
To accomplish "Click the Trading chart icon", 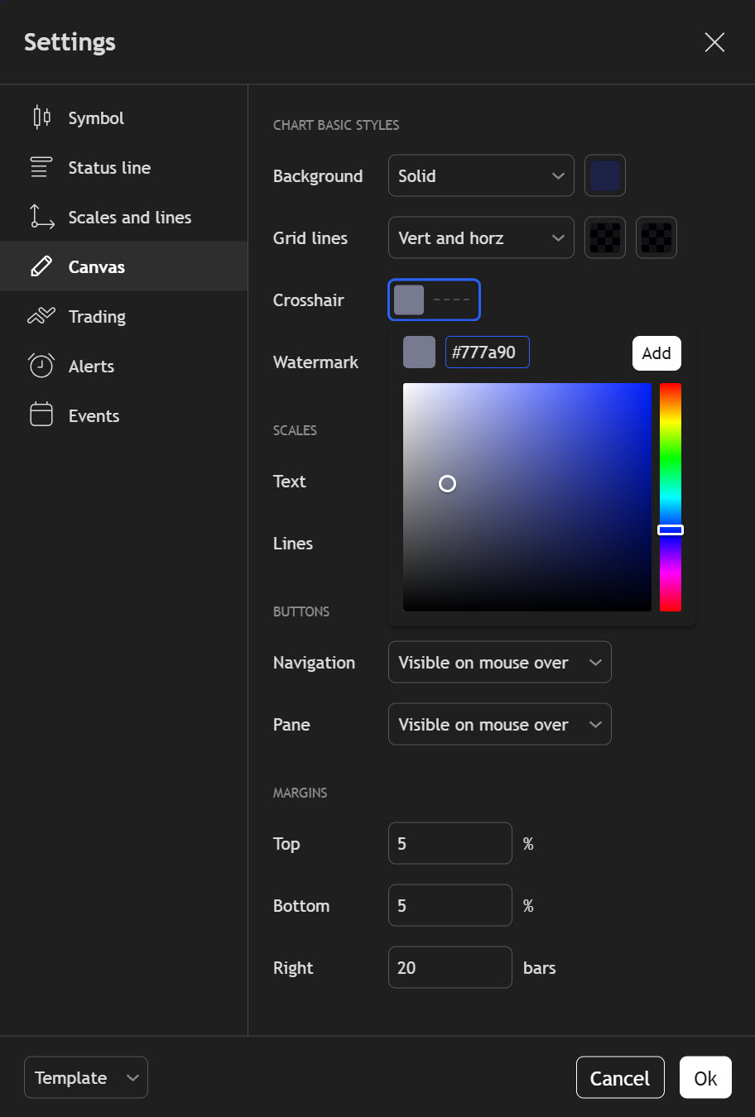I will click(41, 316).
